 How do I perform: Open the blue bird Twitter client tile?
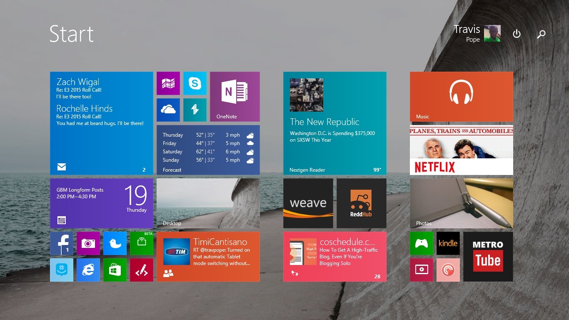115,243
